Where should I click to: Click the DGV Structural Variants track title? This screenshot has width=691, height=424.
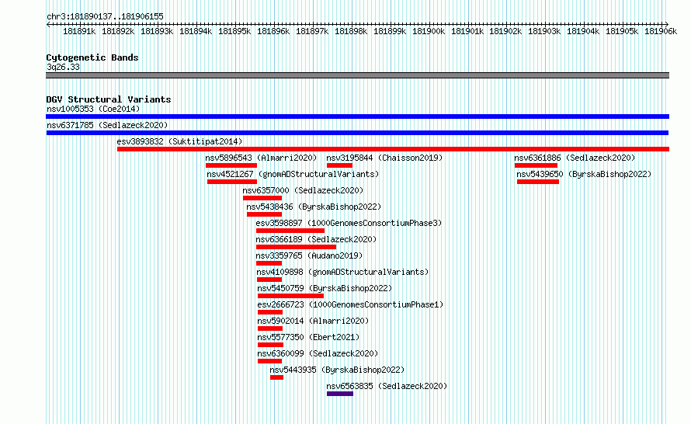pyautogui.click(x=109, y=99)
